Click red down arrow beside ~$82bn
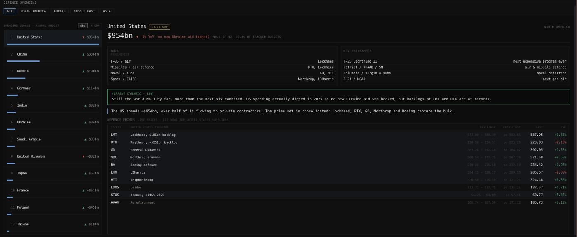Screen dimensions: 577x237 84,156
